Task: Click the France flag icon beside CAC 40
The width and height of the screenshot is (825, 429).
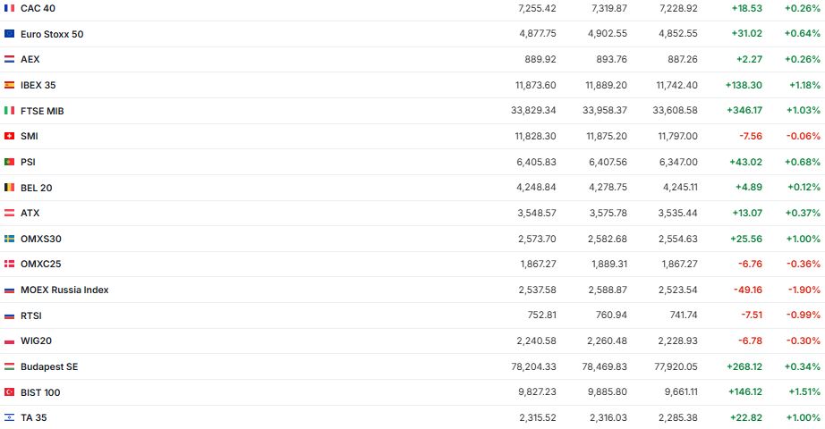Action: click(10, 8)
